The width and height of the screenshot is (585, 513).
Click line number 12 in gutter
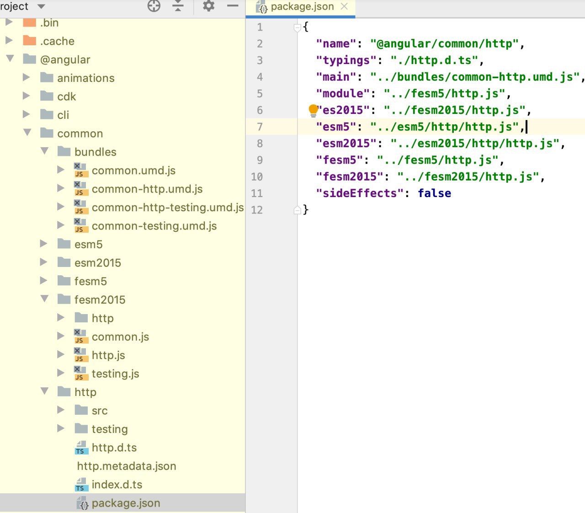tap(257, 210)
